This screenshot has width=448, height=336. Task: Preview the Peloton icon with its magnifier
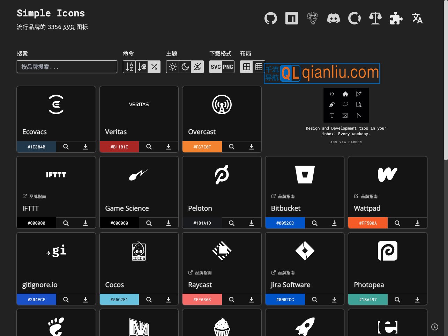231,223
